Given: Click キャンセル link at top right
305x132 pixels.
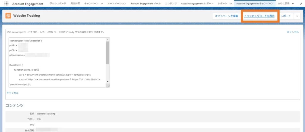Looking at the screenshot, I should (293, 32).
